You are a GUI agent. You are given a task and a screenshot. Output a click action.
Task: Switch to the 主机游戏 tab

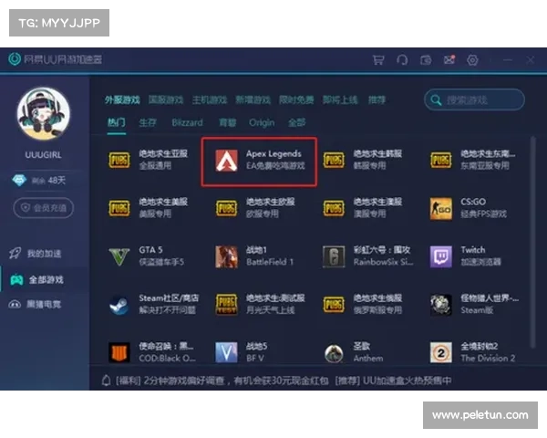coord(210,100)
